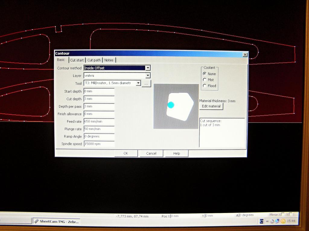Expand the Tool selection dropdown
This screenshot has height=231, width=309.
138,83
